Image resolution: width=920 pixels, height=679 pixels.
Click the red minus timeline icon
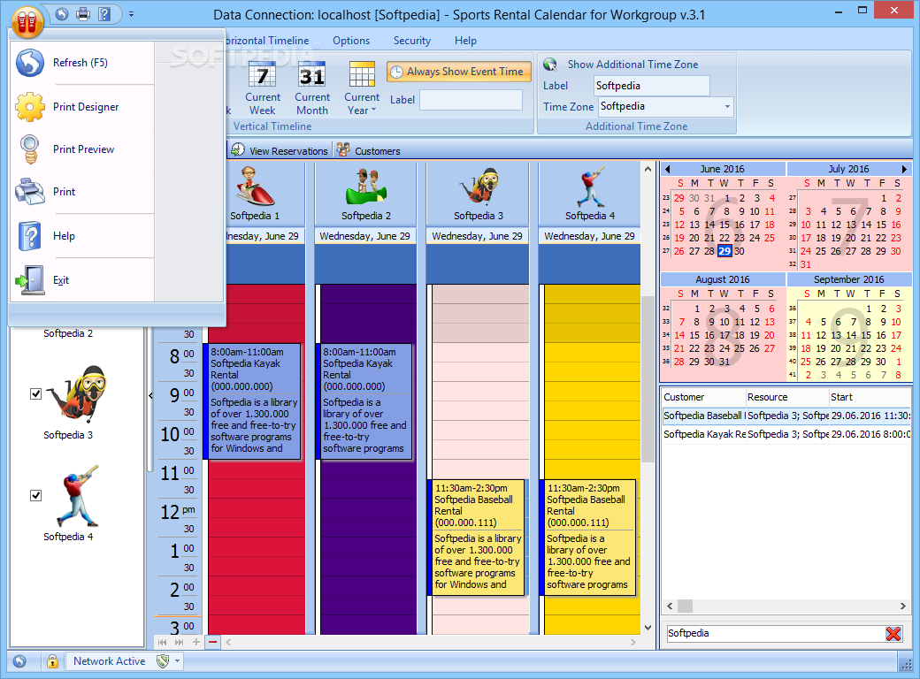pos(212,643)
